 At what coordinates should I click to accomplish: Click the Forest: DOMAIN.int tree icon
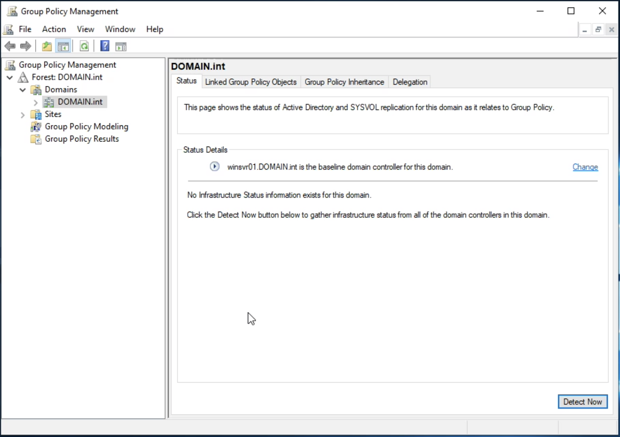[23, 77]
